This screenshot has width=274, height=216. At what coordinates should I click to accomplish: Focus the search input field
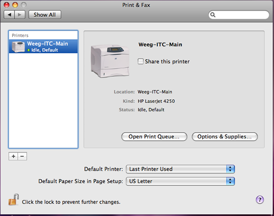[x=239, y=15]
